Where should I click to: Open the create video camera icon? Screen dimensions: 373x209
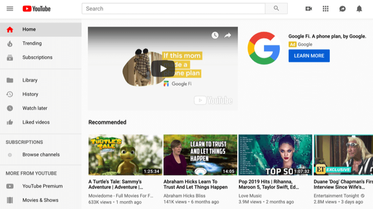pyautogui.click(x=309, y=9)
